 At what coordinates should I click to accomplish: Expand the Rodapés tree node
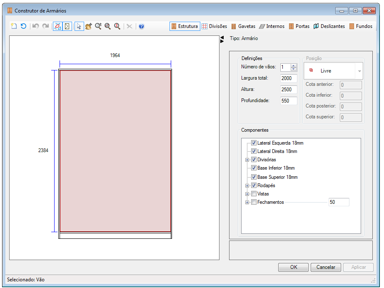point(247,185)
